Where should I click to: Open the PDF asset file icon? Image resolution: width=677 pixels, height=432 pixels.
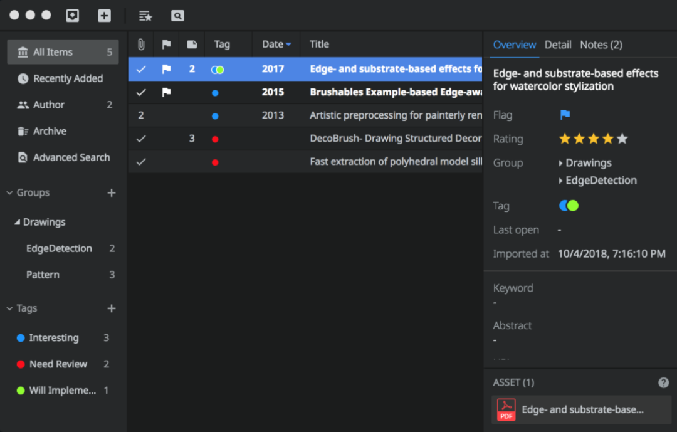click(506, 409)
